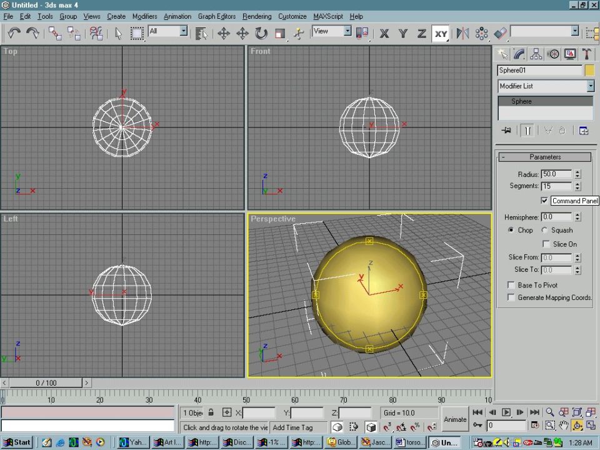Click Configure Modifier Sets icon
Screen dimensions: 600x450
(584, 131)
